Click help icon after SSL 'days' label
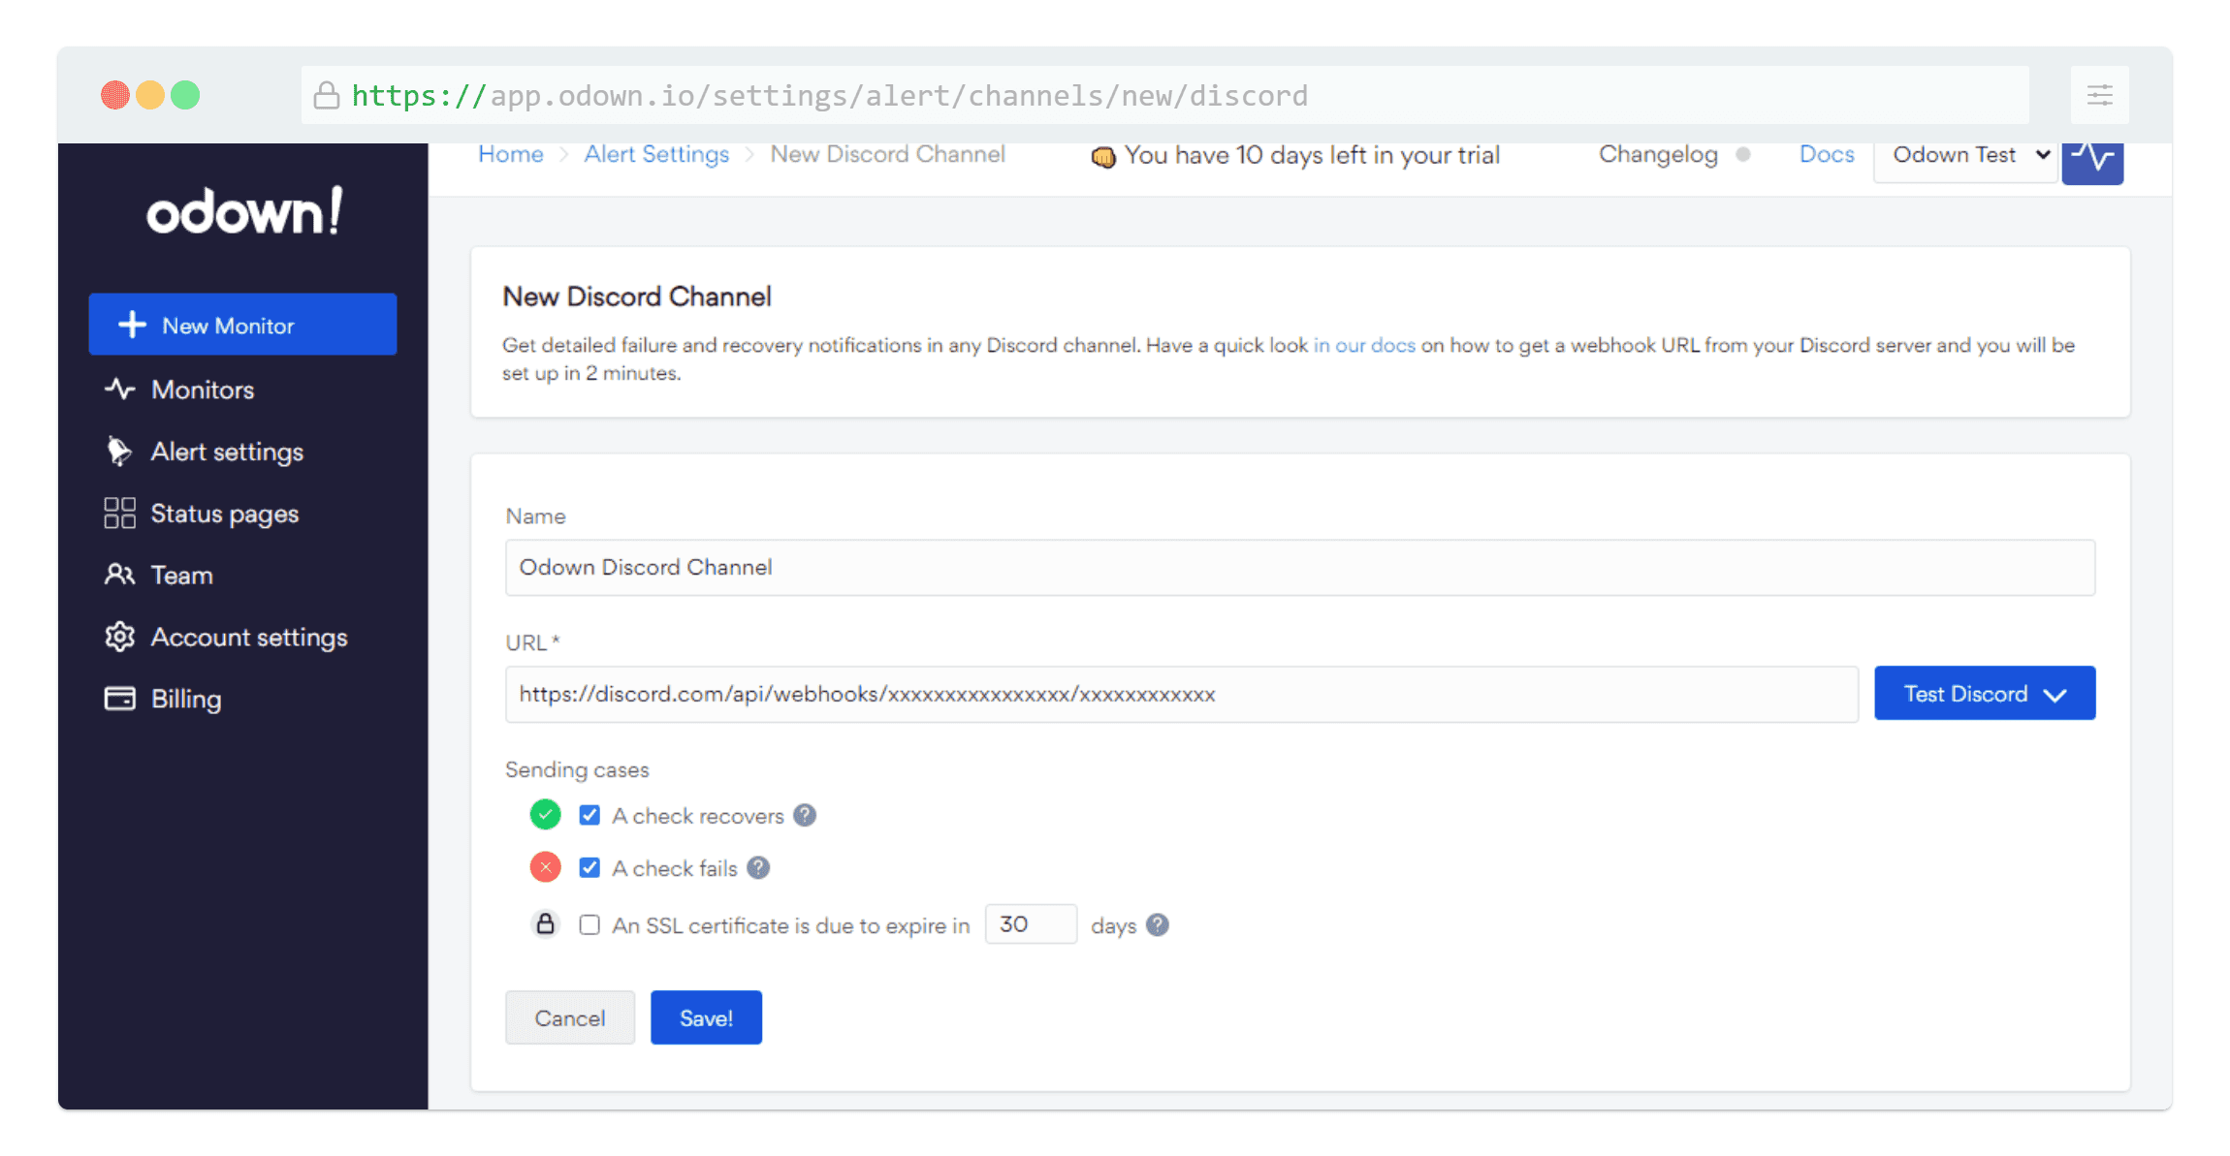2230x1156 pixels. 1157,924
